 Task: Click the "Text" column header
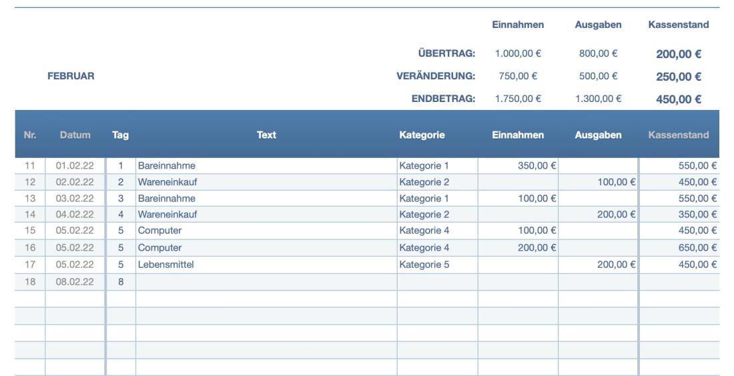tap(266, 135)
